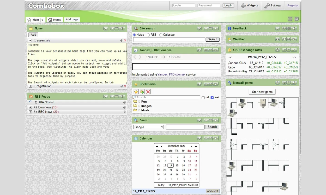The height and width of the screenshot is (195, 326).
Task: Expand the Euronews feed
Action: [x=30, y=107]
